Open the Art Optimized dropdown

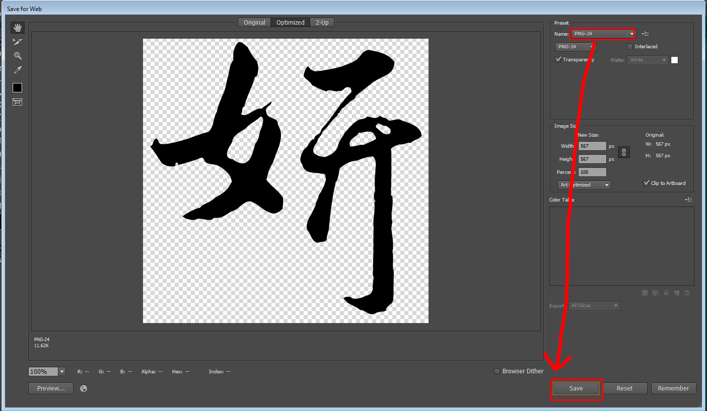[584, 185]
